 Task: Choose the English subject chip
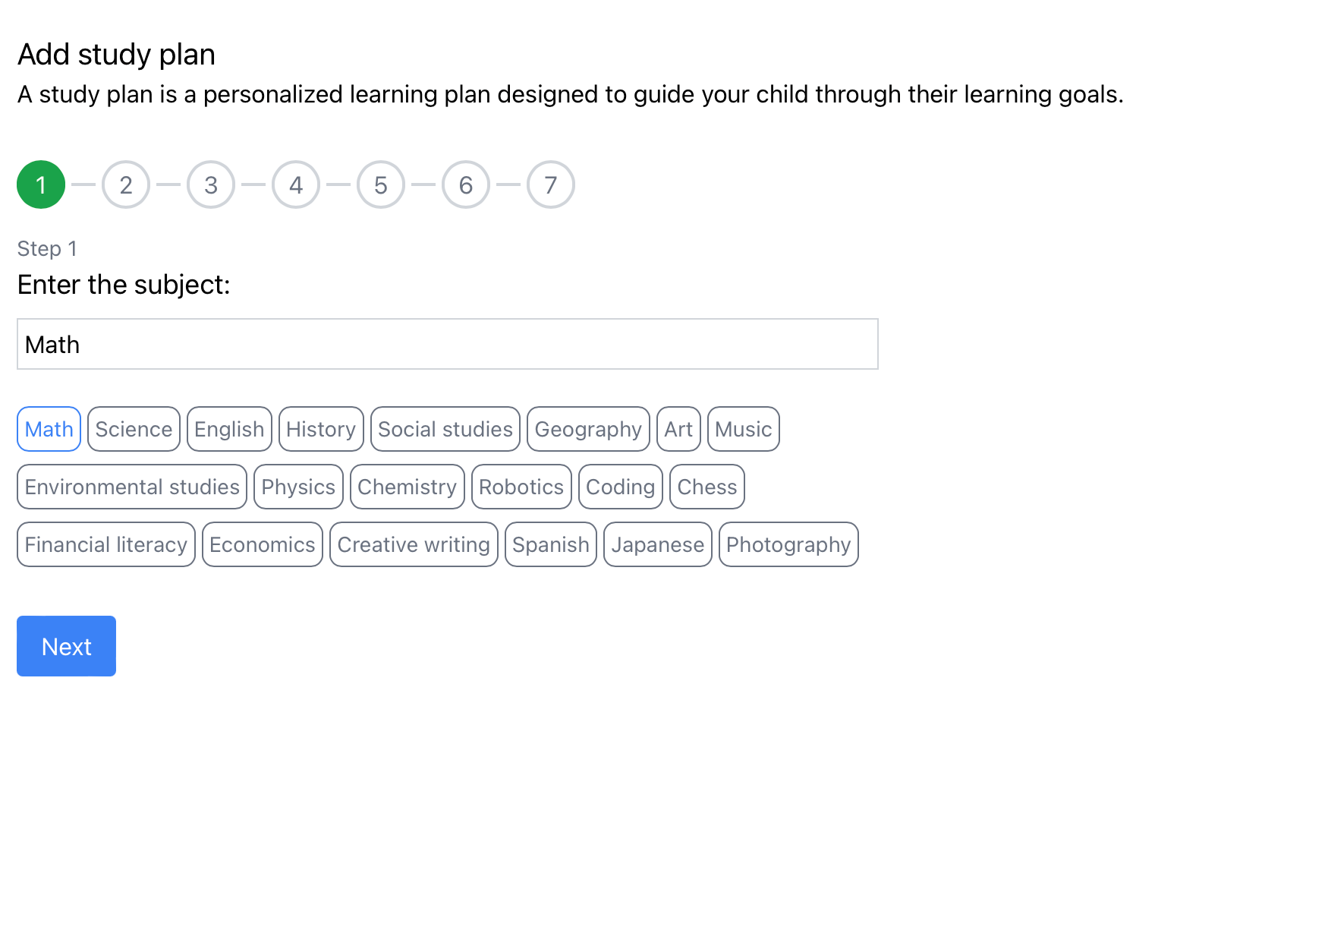point(229,429)
